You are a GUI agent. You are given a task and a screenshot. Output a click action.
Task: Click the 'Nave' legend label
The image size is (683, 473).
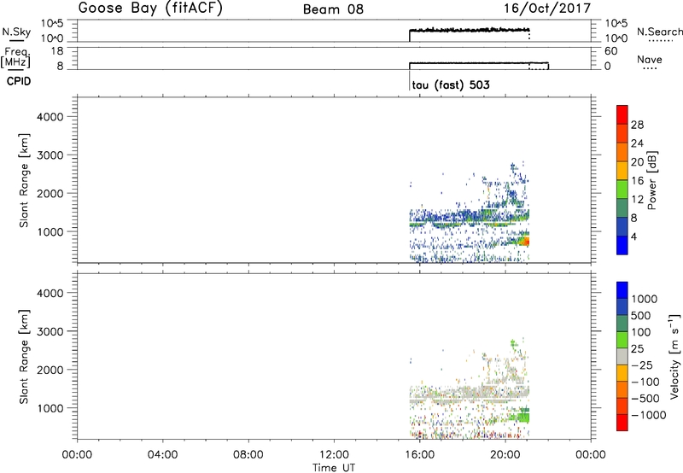649,60
